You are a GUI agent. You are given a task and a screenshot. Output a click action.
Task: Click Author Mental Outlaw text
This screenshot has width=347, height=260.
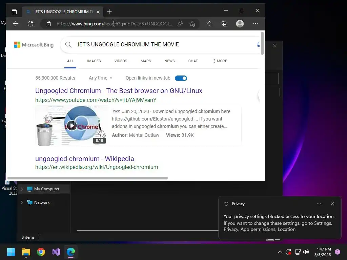pyautogui.click(x=136, y=135)
